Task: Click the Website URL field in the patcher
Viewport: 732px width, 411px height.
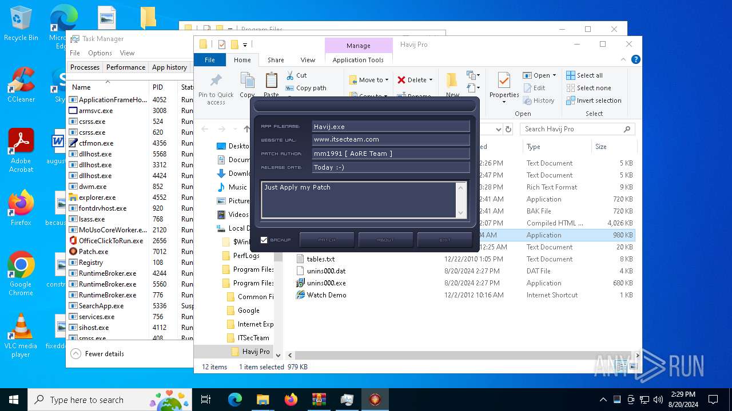Action: [391, 139]
